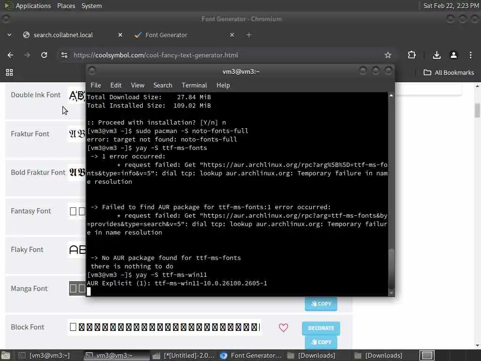Open the Applications menu

(x=33, y=6)
